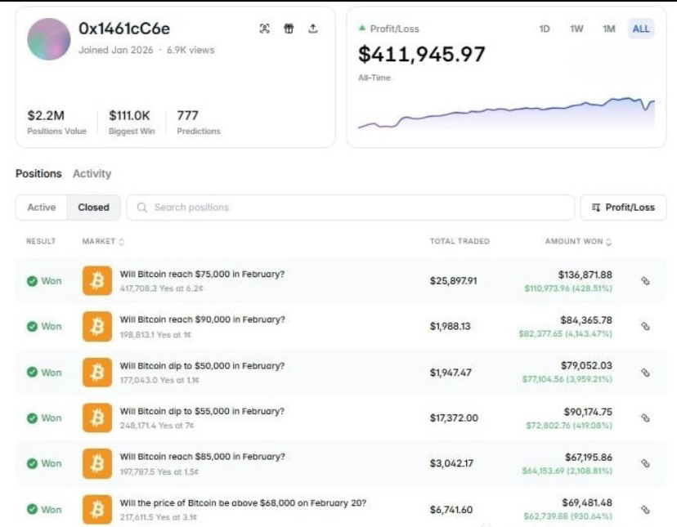Viewport: 677px width, 527px height.
Task: Click link icon for Bitcoin reach $75,000 row
Action: (645, 281)
